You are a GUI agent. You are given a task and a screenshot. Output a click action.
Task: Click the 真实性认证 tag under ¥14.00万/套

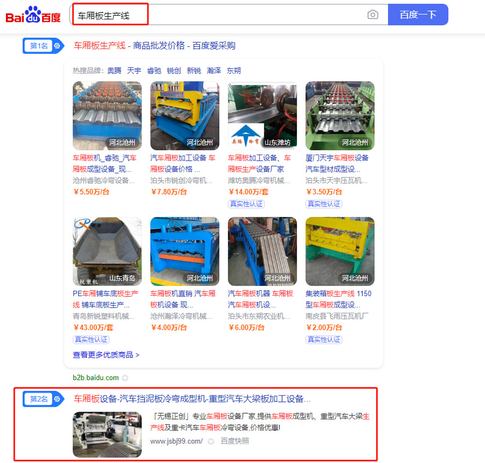(x=246, y=204)
